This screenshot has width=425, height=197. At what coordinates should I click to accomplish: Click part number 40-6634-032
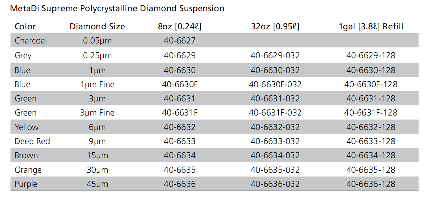click(x=275, y=156)
